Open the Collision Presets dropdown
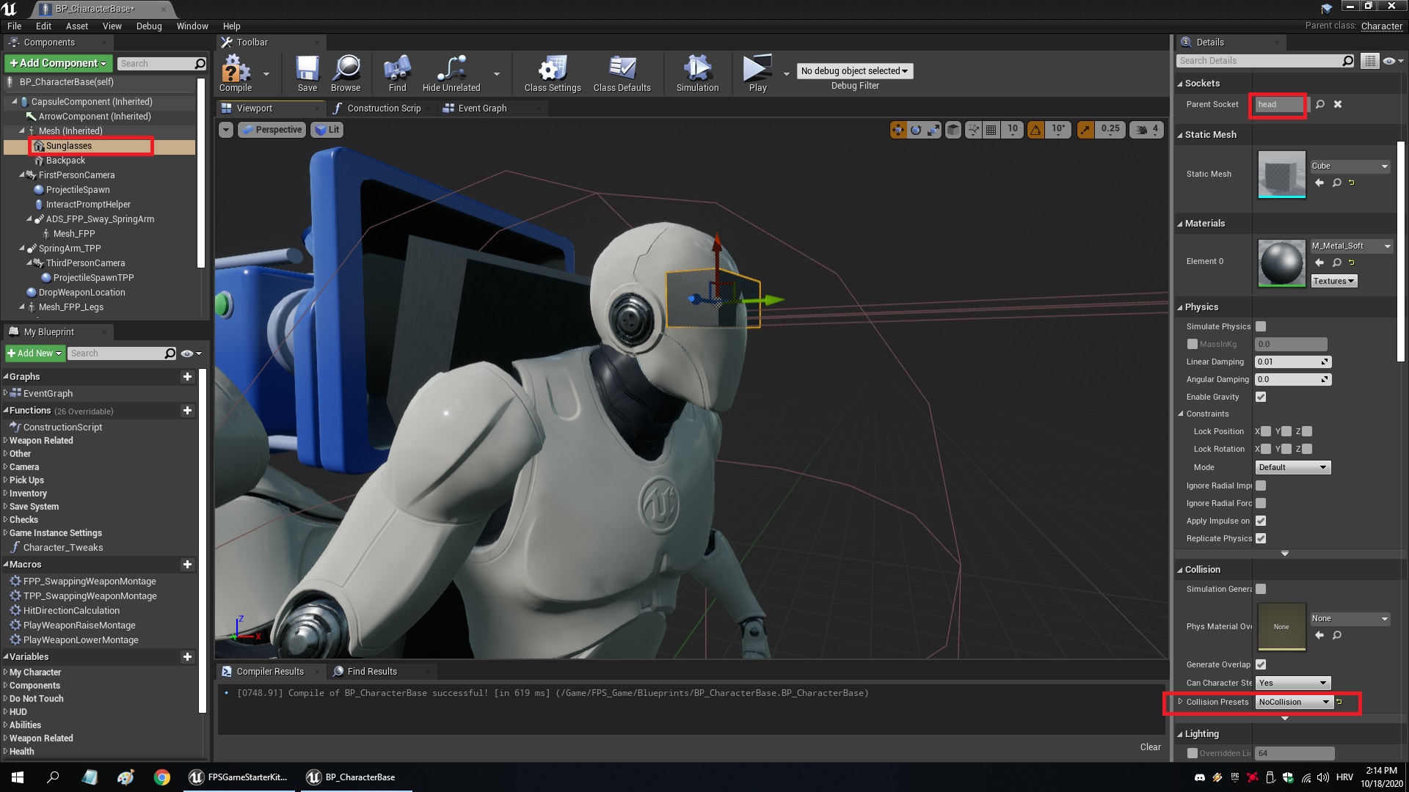The image size is (1409, 792). (1294, 702)
